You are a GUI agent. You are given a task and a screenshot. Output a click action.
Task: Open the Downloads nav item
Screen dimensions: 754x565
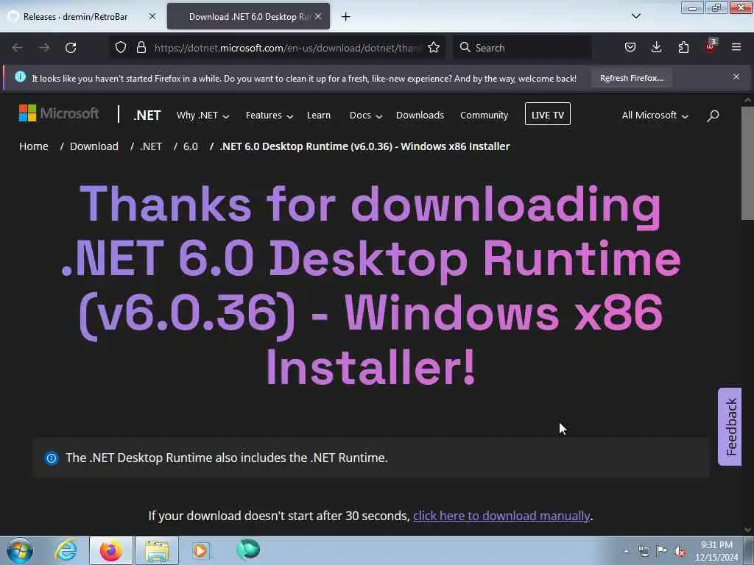(420, 116)
